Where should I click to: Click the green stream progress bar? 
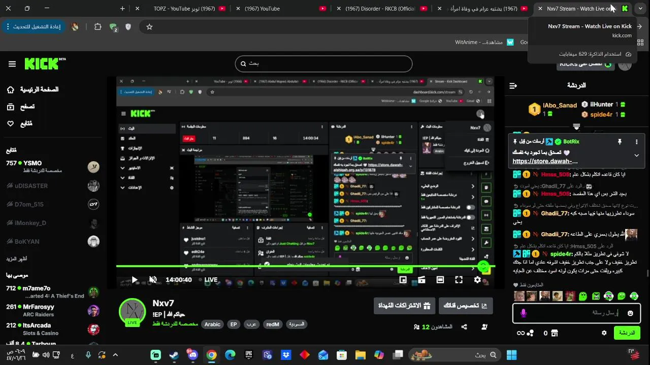click(x=306, y=266)
